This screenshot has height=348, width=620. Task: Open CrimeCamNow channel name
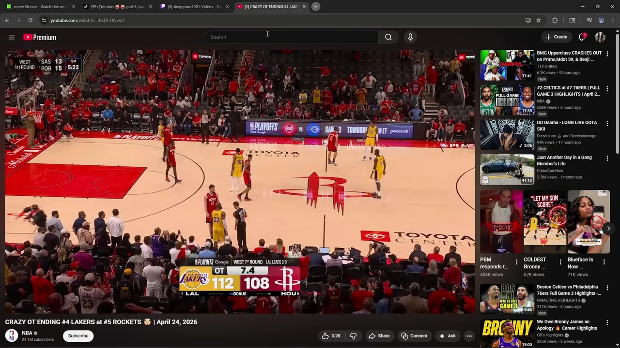[550, 171]
